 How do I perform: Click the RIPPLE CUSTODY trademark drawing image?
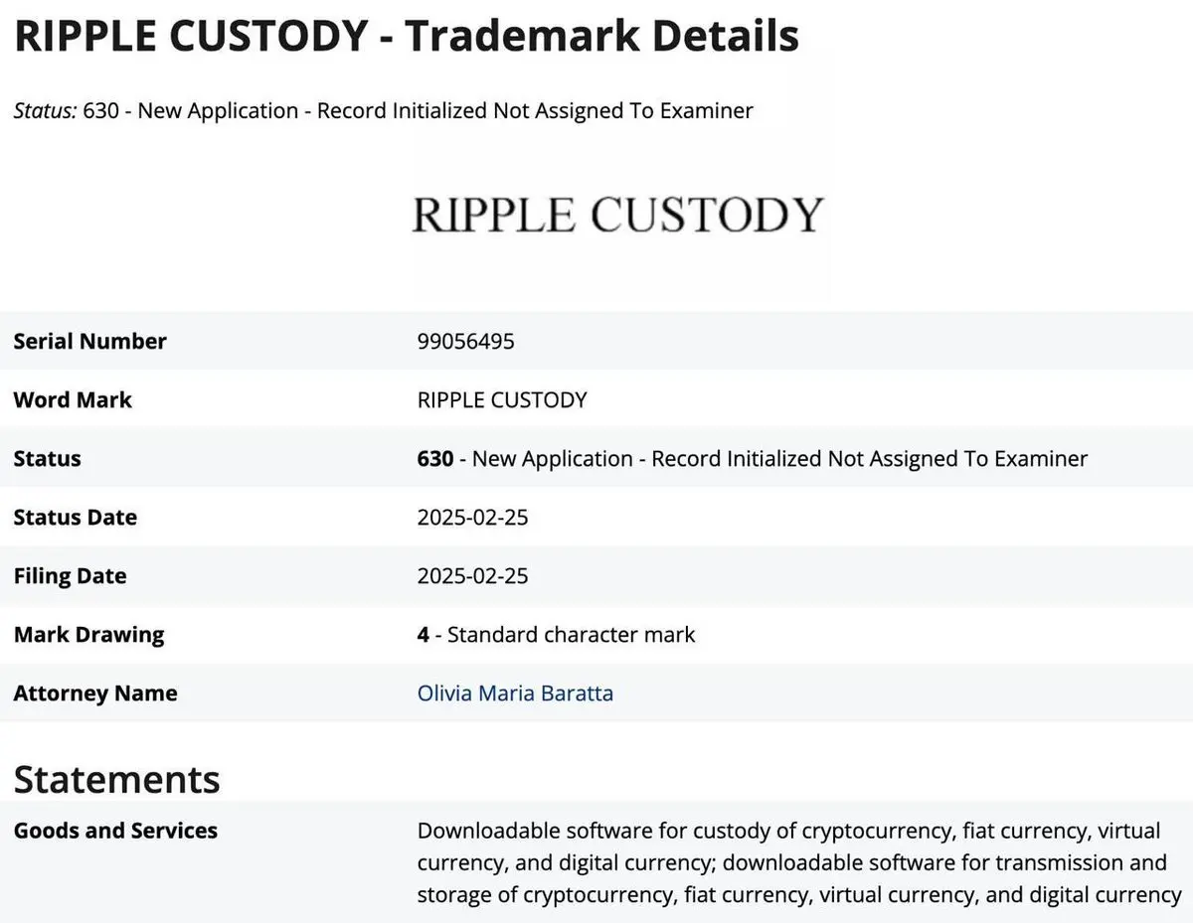coord(617,216)
